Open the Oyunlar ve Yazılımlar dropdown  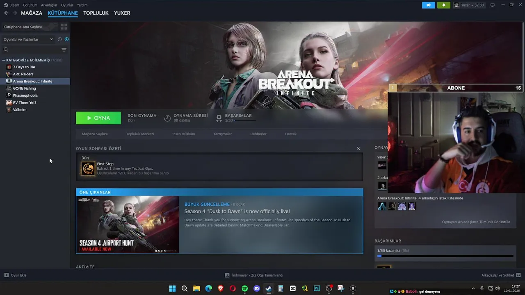click(28, 39)
